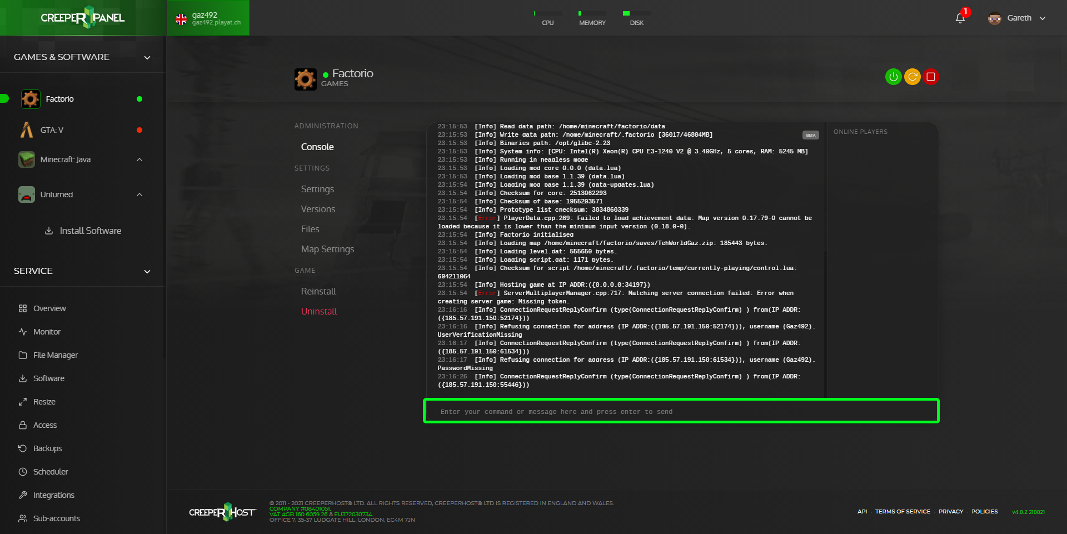Image resolution: width=1067 pixels, height=534 pixels.
Task: Select GTA: V in the games list
Action: click(x=52, y=130)
